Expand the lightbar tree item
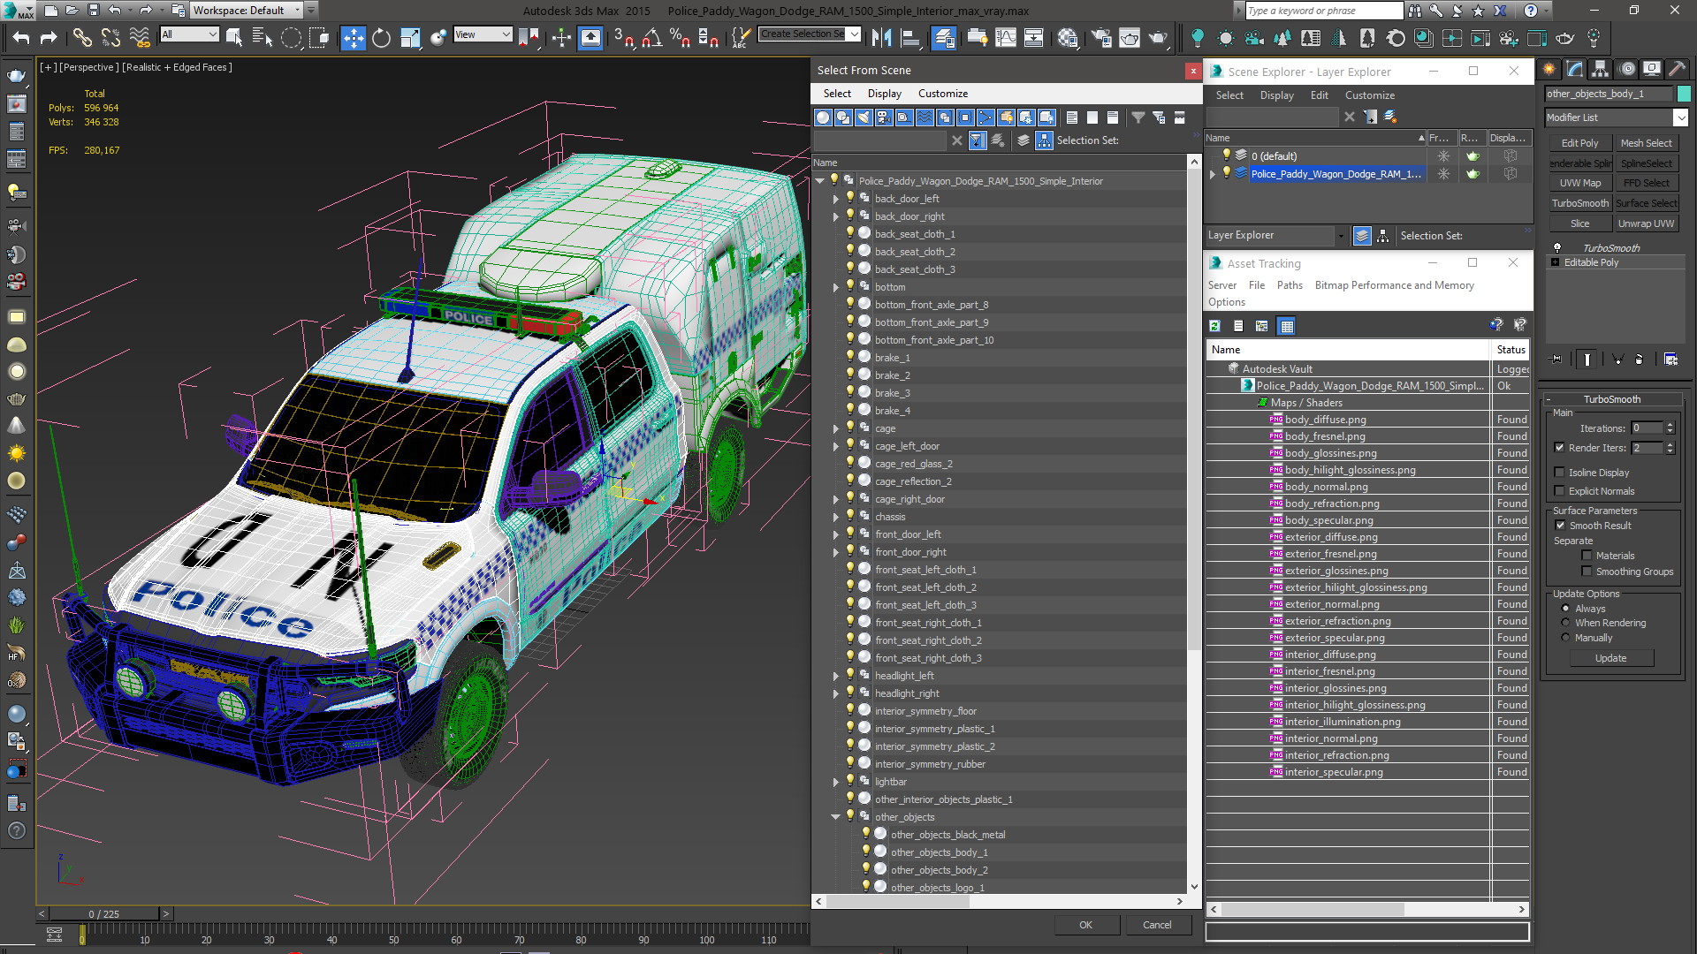Viewport: 1697px width, 954px height. click(836, 782)
